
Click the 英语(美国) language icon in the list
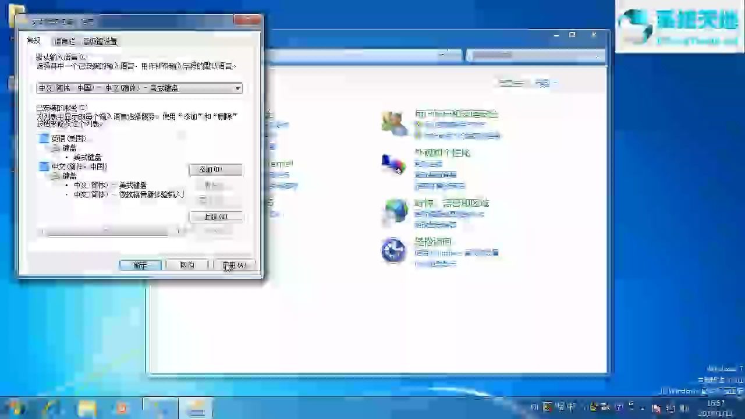[x=43, y=139]
